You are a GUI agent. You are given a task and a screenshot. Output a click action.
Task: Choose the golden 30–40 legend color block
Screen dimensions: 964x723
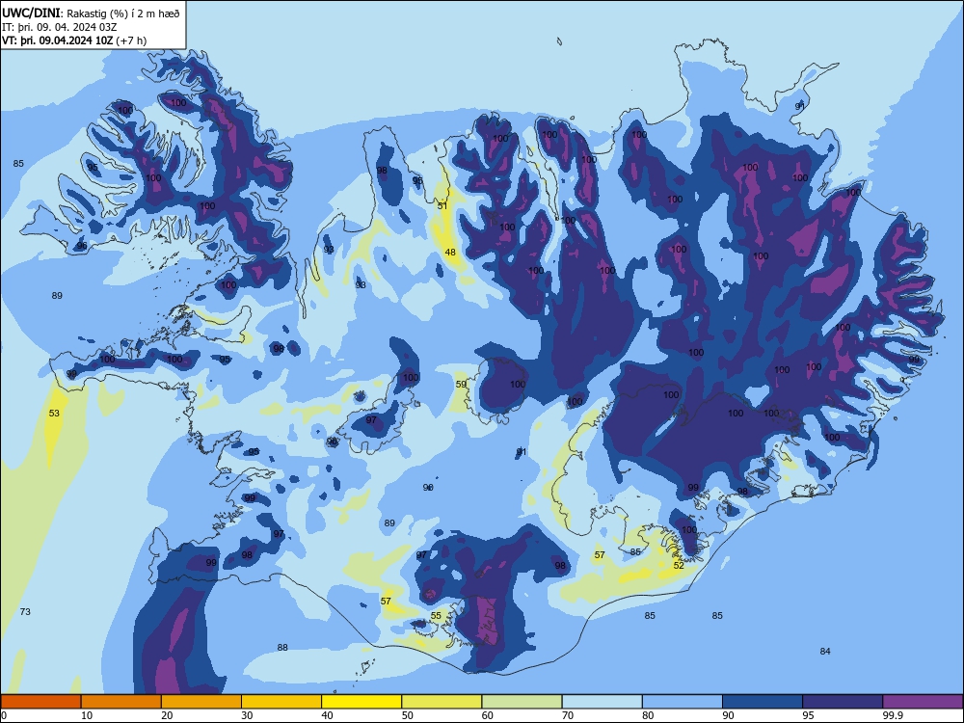pyautogui.click(x=281, y=702)
